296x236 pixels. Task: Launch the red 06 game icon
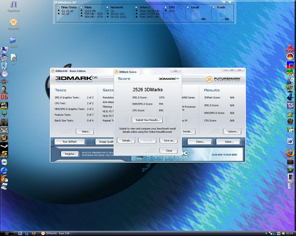click(x=4, y=97)
